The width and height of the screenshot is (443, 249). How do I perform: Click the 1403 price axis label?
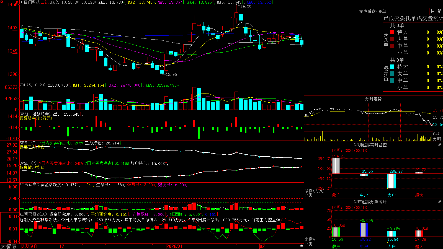point(12,28)
